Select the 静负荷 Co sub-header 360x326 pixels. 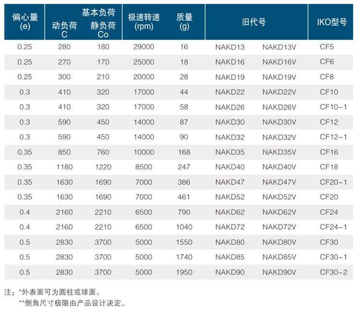(x=103, y=30)
